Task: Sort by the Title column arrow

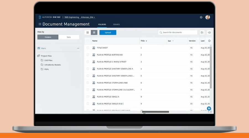Action: pyautogui.click(x=146, y=41)
